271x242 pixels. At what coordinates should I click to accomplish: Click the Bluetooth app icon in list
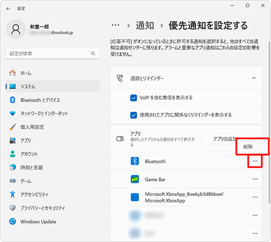(x=135, y=161)
